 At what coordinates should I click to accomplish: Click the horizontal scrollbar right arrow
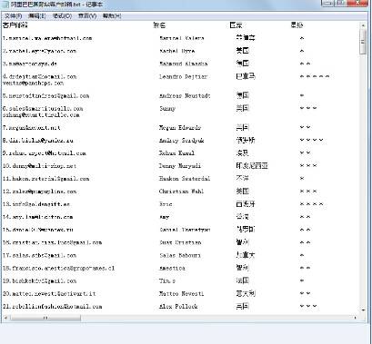tap(356, 318)
